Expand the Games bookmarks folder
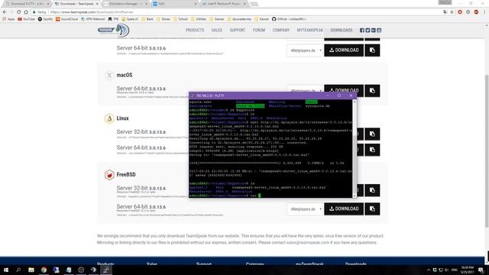 pyautogui.click(x=216, y=19)
